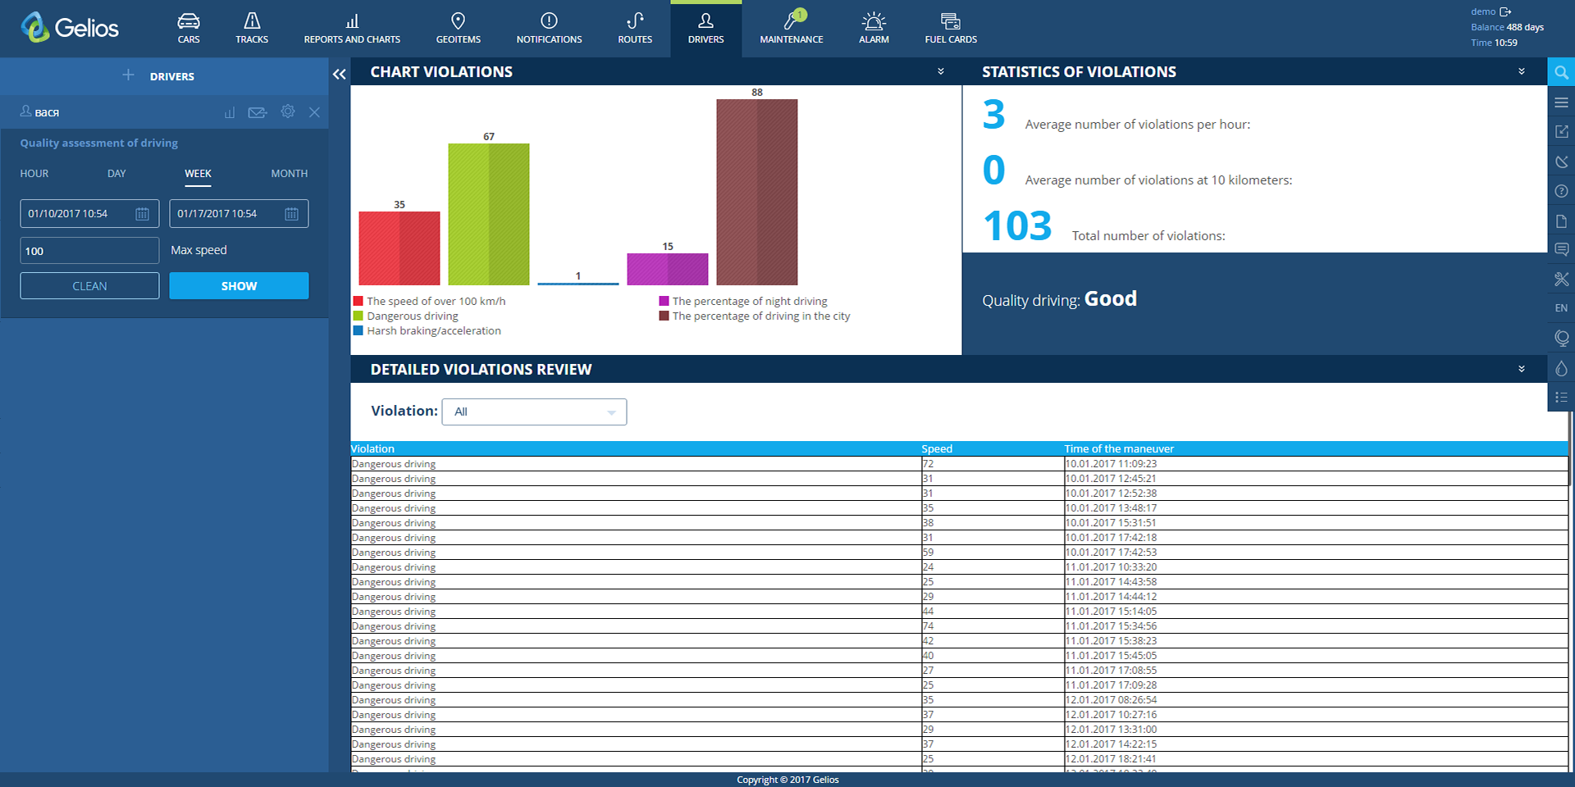The height and width of the screenshot is (787, 1575).
Task: Click the driver message envelope icon
Action: tap(258, 112)
